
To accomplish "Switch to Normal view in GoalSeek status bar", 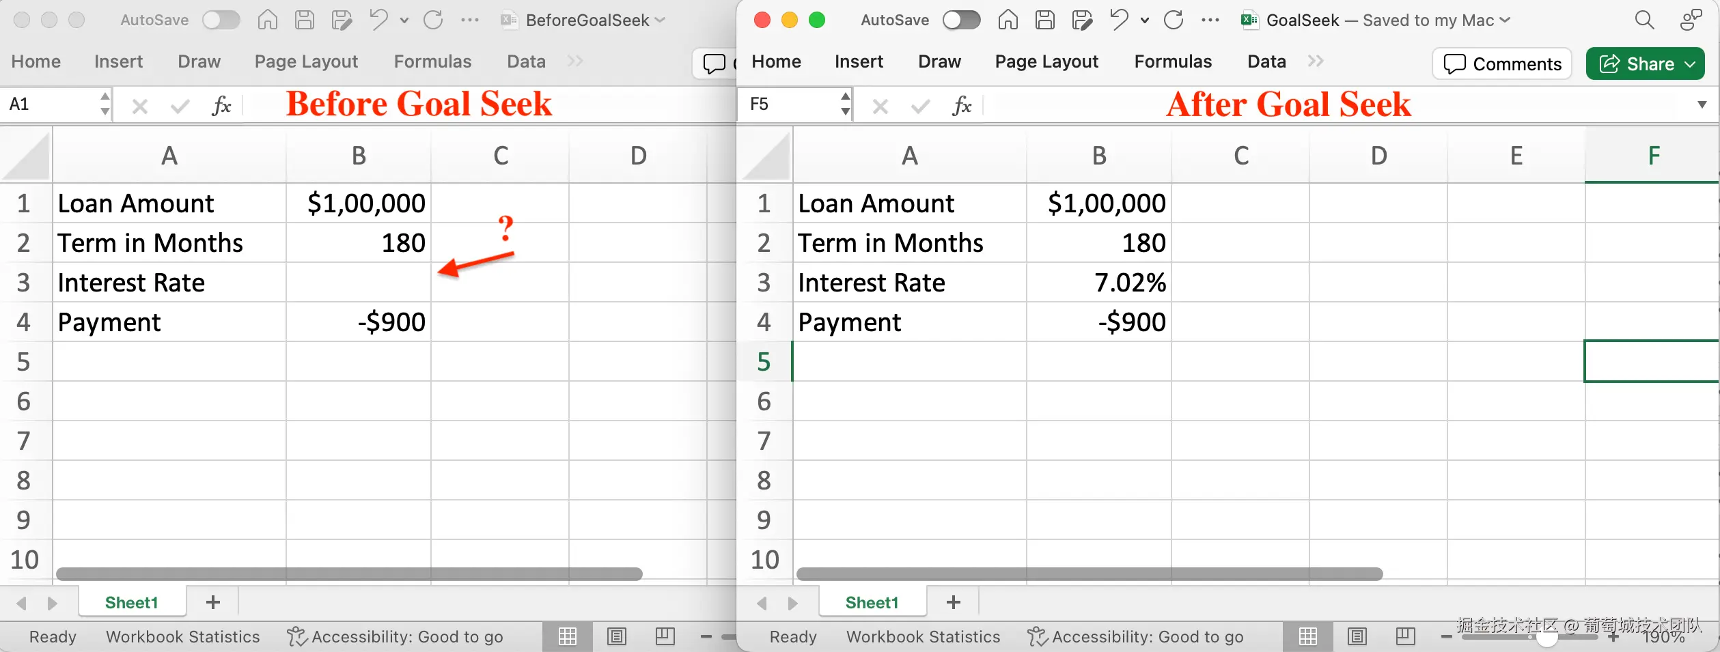I will (x=1308, y=636).
